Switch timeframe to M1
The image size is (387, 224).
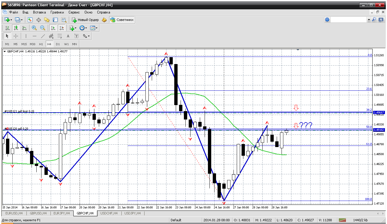[x=7, y=44]
